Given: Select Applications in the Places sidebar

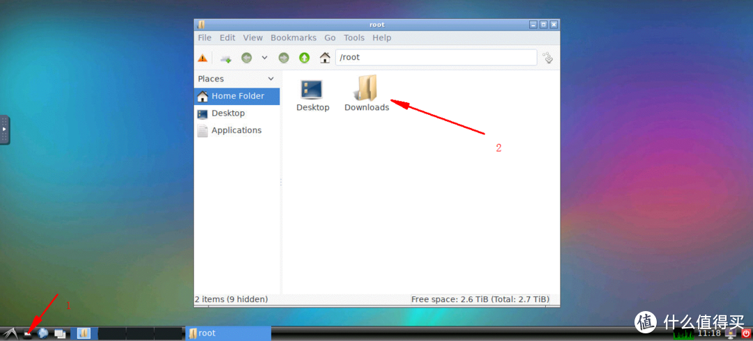Looking at the screenshot, I should pos(236,130).
